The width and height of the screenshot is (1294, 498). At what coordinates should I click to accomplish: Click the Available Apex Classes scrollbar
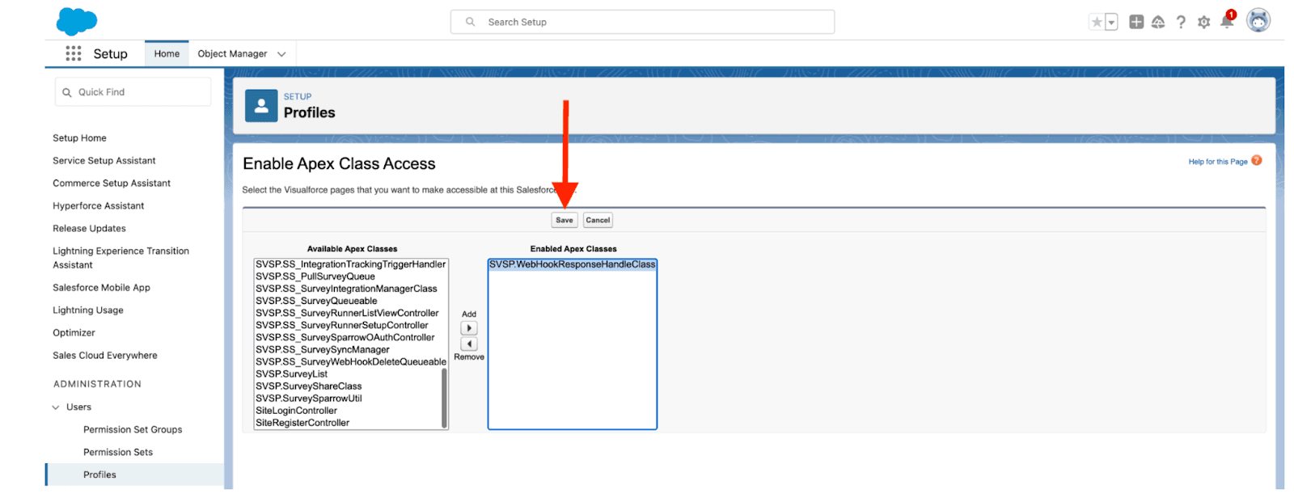tap(444, 396)
